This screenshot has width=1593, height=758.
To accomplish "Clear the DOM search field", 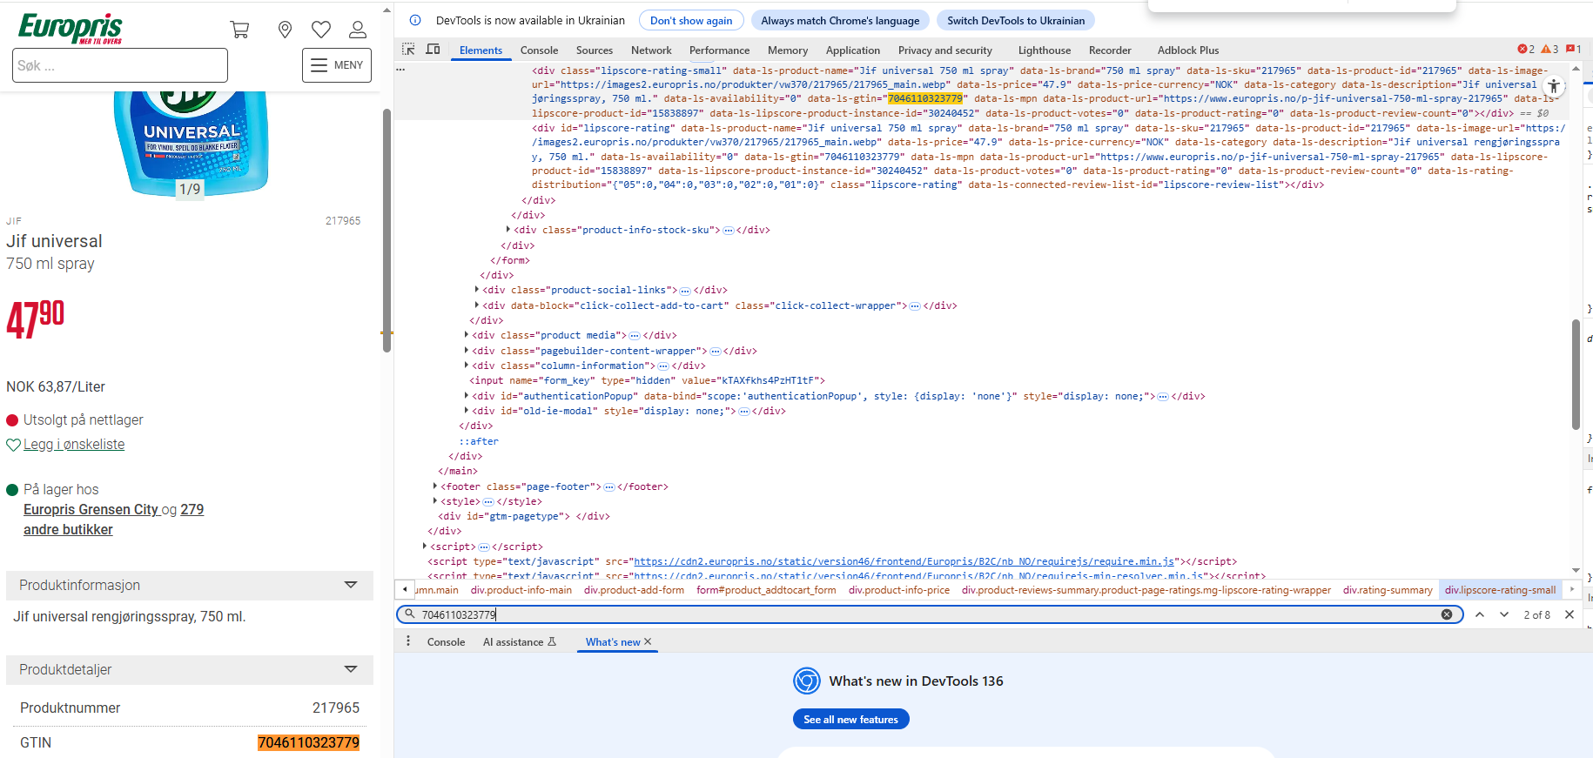I will click(1447, 614).
